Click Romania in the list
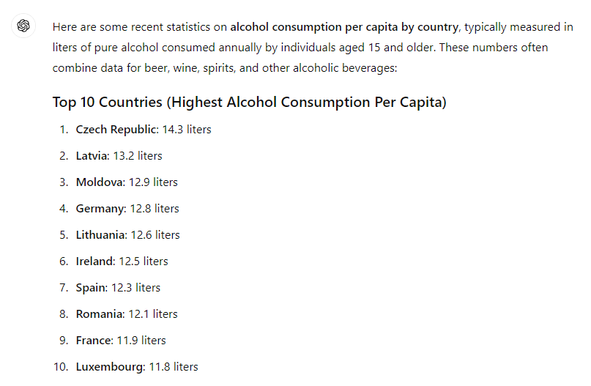This screenshot has width=591, height=386. tap(127, 314)
